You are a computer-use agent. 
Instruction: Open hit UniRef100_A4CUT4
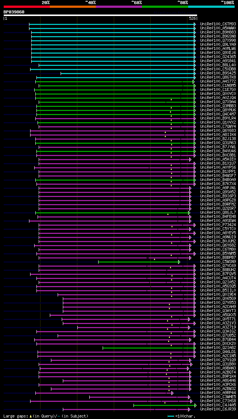(218, 278)
